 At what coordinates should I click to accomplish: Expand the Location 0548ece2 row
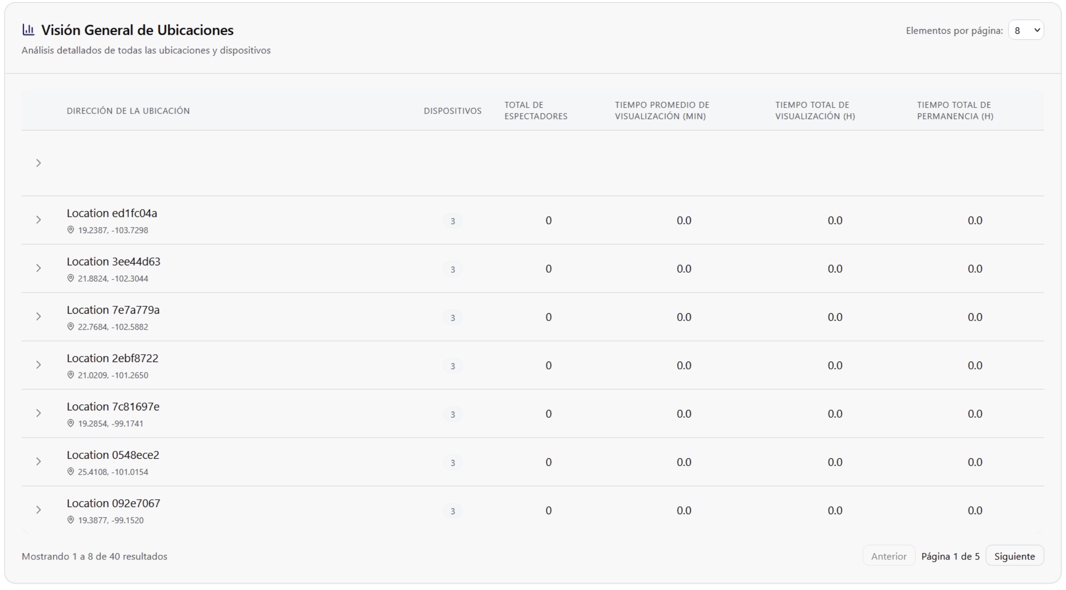[x=38, y=462]
